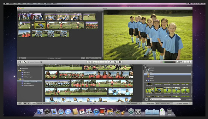
Task: Play project from beginning button
Action: [24, 58]
